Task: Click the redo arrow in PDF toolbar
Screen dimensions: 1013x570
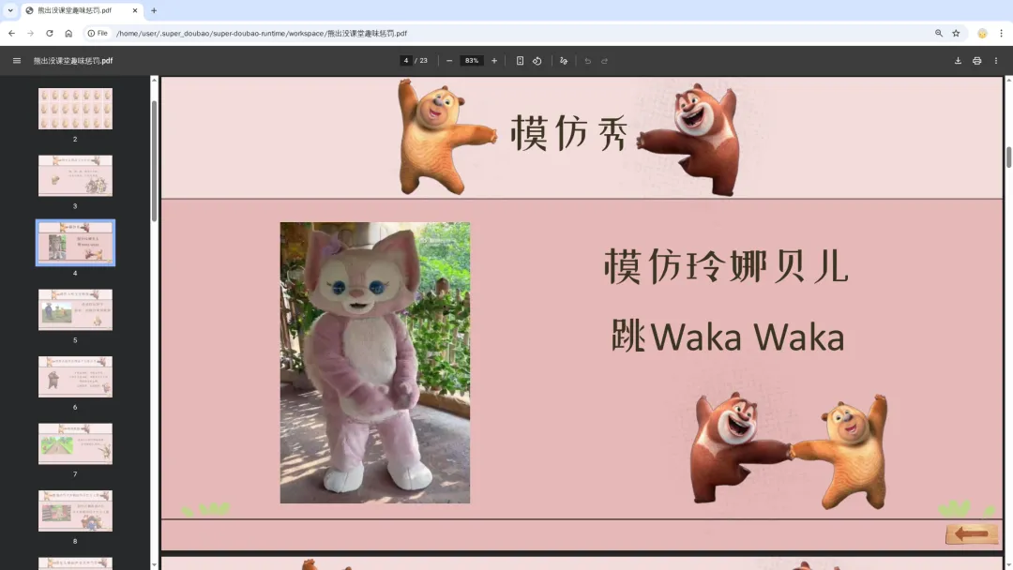Action: click(605, 61)
